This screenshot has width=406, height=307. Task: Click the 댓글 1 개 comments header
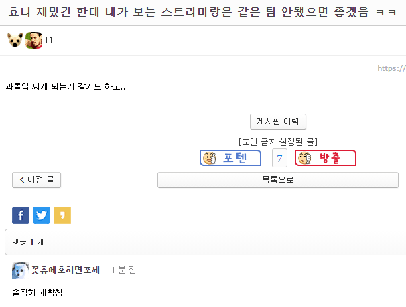point(27,242)
